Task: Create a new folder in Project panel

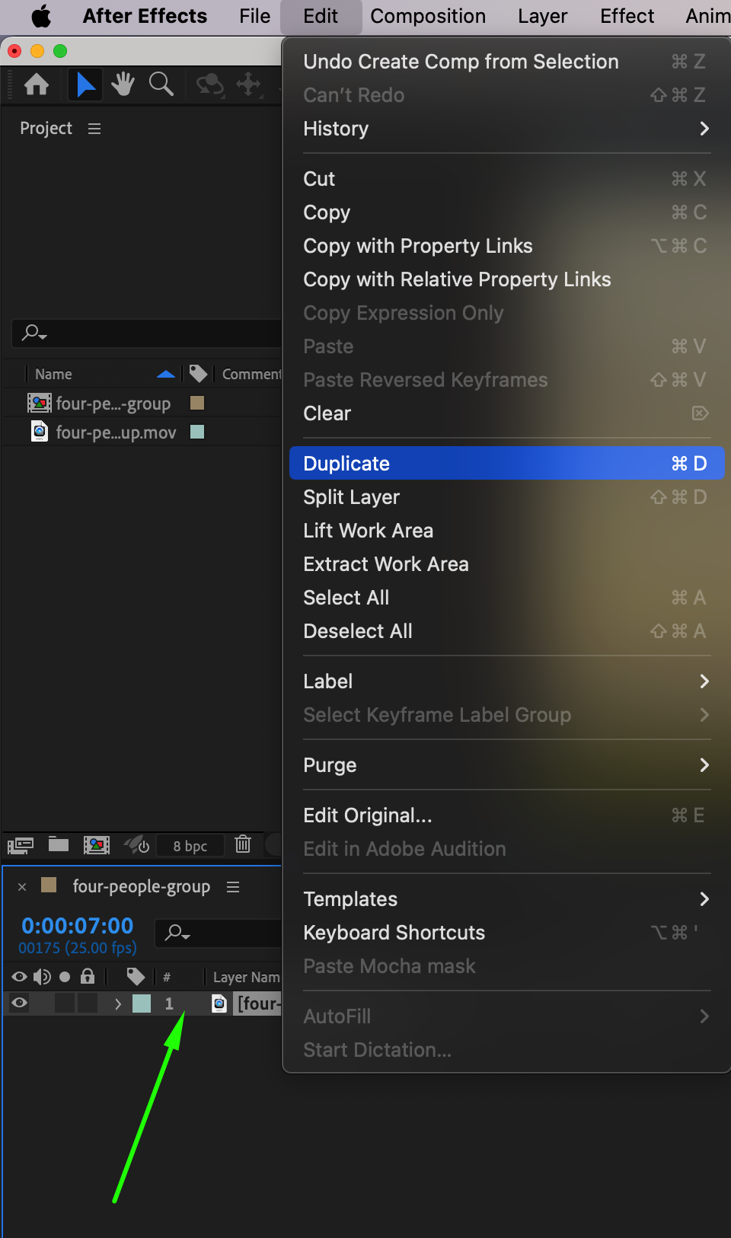Action: [x=59, y=844]
